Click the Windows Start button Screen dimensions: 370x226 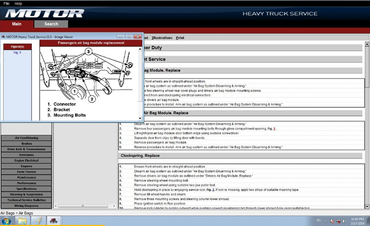6,221
